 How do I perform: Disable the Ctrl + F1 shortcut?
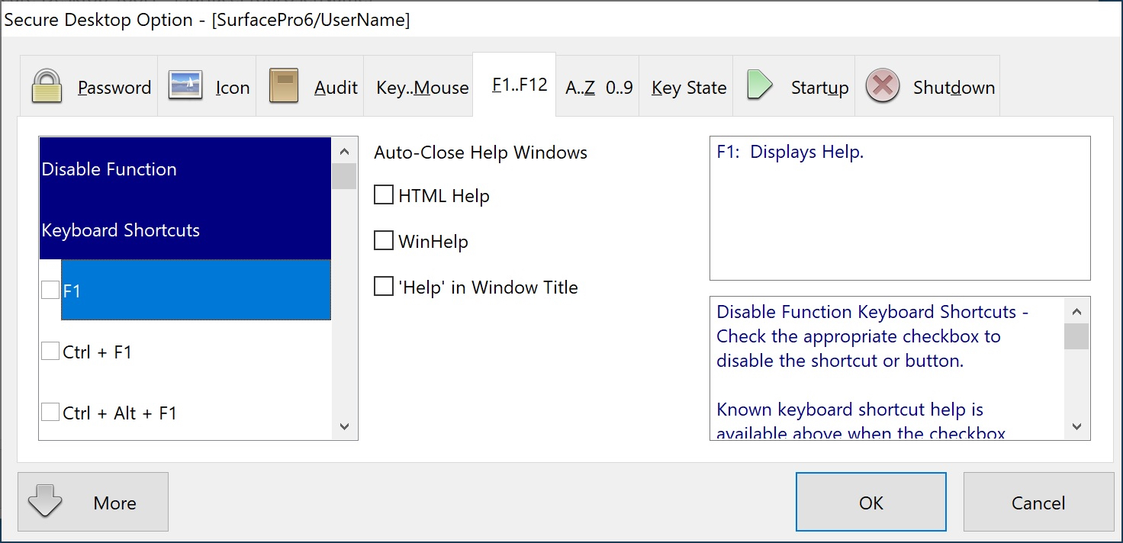(x=50, y=350)
